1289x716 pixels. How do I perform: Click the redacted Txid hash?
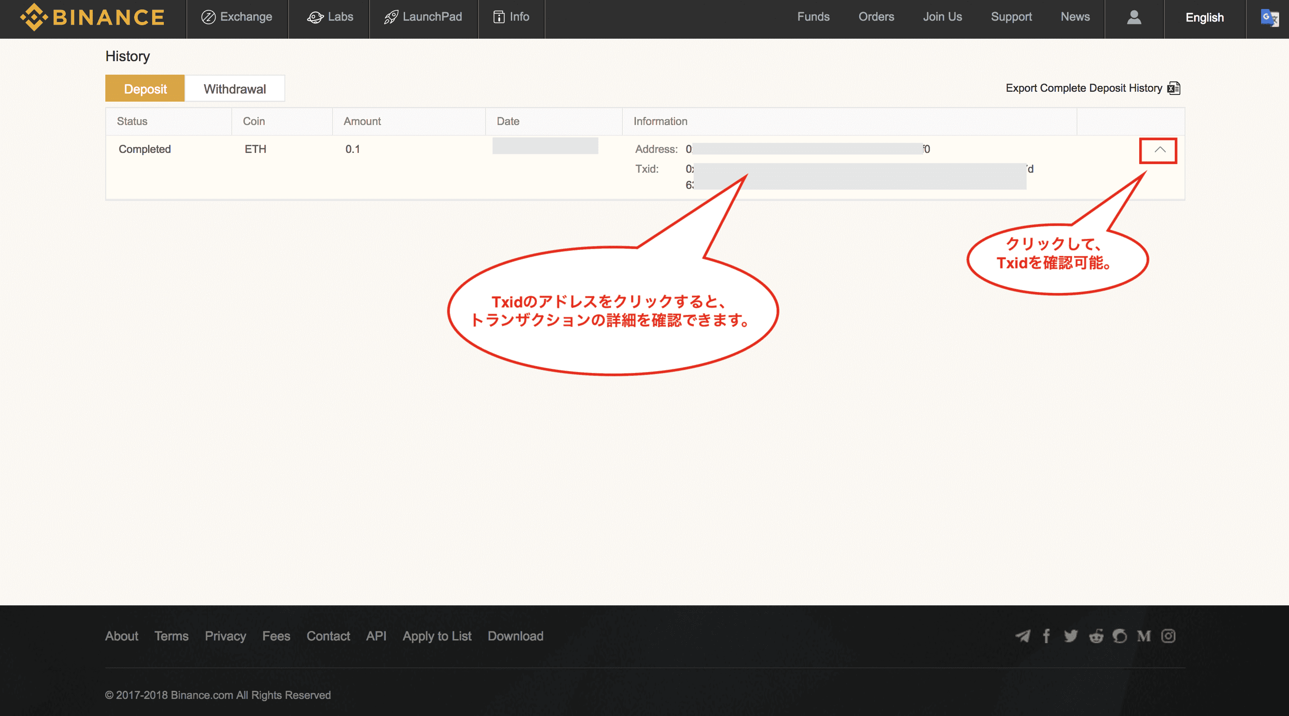[859, 176]
